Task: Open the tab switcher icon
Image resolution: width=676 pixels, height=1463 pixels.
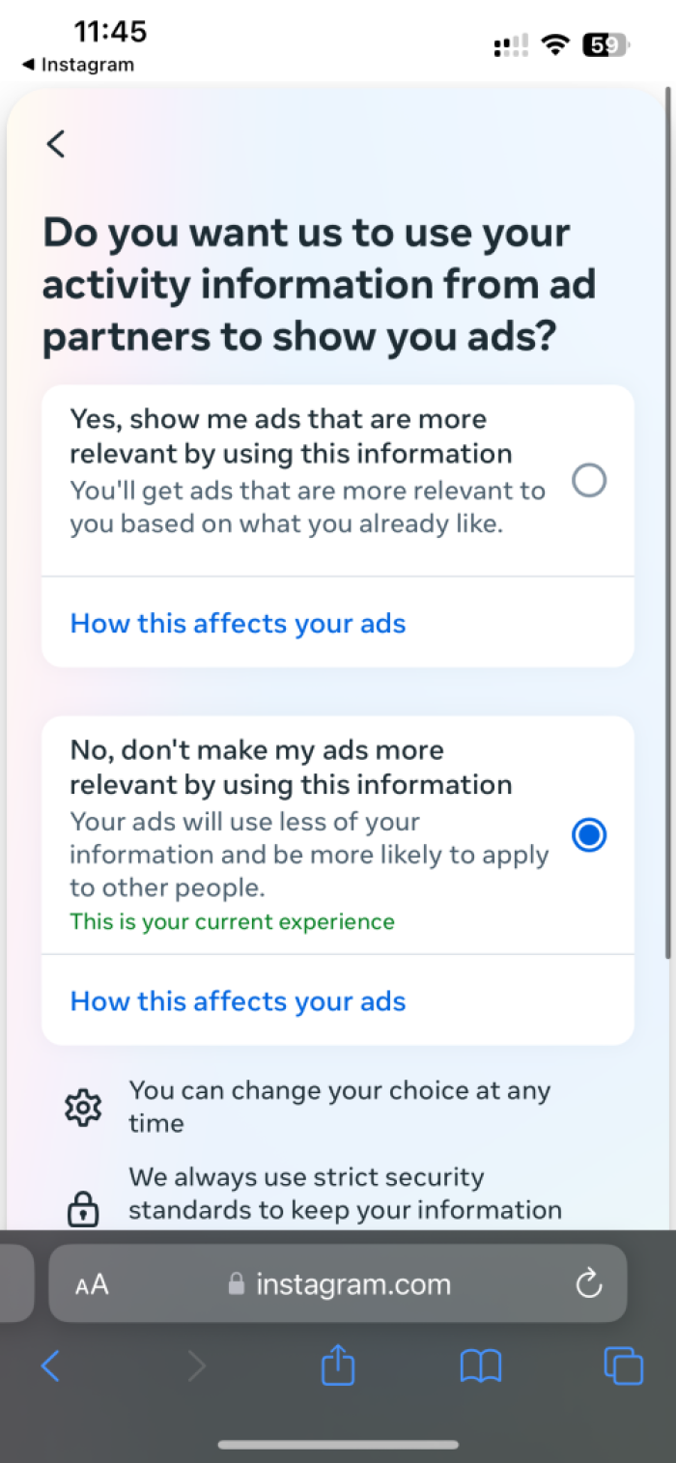Action: tap(623, 1365)
